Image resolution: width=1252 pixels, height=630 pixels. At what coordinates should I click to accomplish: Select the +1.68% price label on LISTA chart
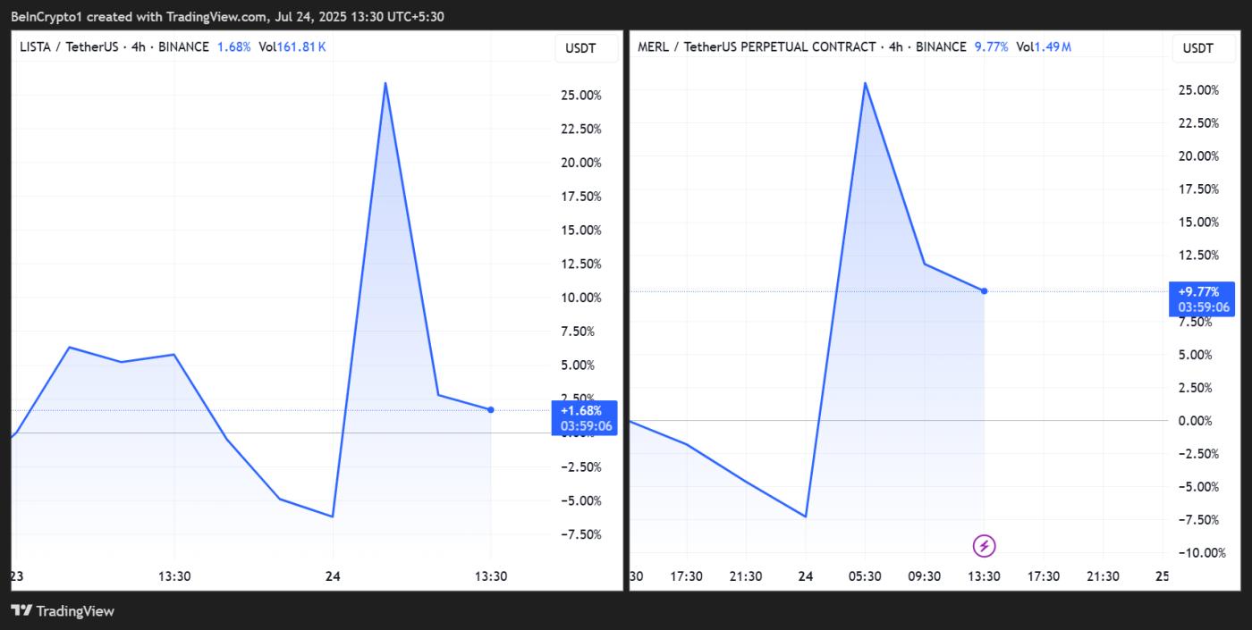point(586,417)
